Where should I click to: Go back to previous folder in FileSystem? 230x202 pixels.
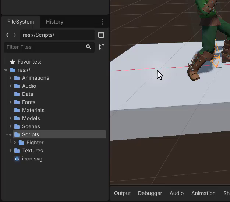(x=7, y=35)
